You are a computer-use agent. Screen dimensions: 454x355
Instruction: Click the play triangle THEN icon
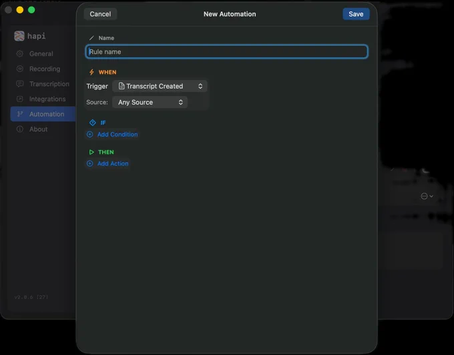click(91, 152)
